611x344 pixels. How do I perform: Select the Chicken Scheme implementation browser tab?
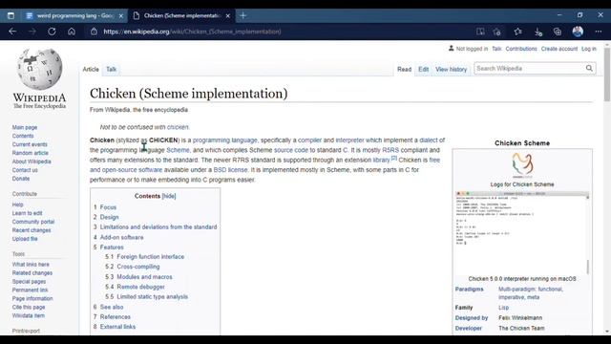(x=181, y=15)
